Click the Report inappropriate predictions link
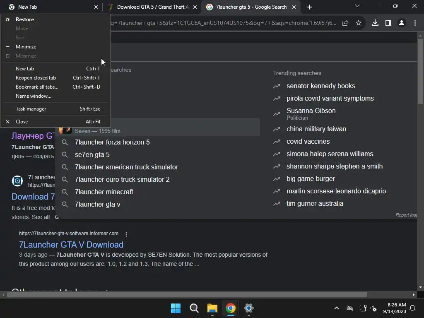The image size is (424, 318). (406, 215)
